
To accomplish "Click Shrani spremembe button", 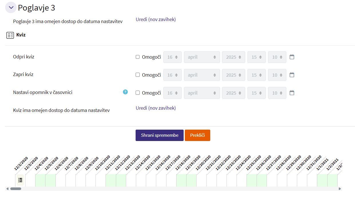I will point(159,135).
